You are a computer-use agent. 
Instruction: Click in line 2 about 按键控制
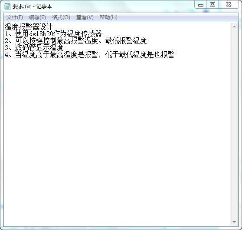coord(75,41)
